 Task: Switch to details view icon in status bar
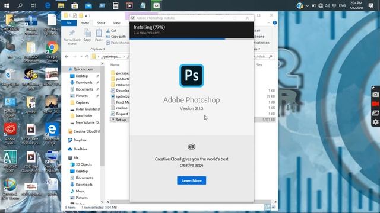(268, 207)
